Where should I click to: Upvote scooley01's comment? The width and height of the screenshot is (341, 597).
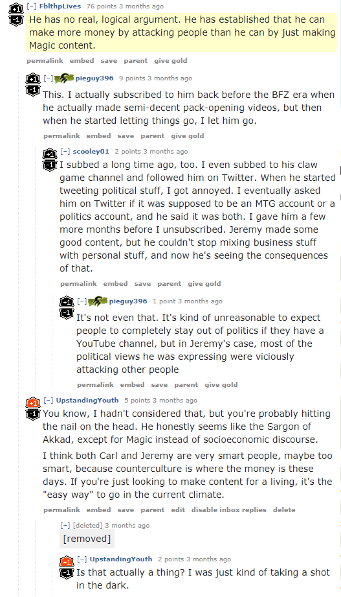pos(49,154)
